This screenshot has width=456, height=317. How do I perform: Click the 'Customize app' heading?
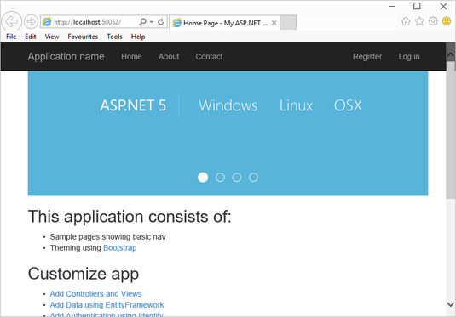(x=84, y=274)
